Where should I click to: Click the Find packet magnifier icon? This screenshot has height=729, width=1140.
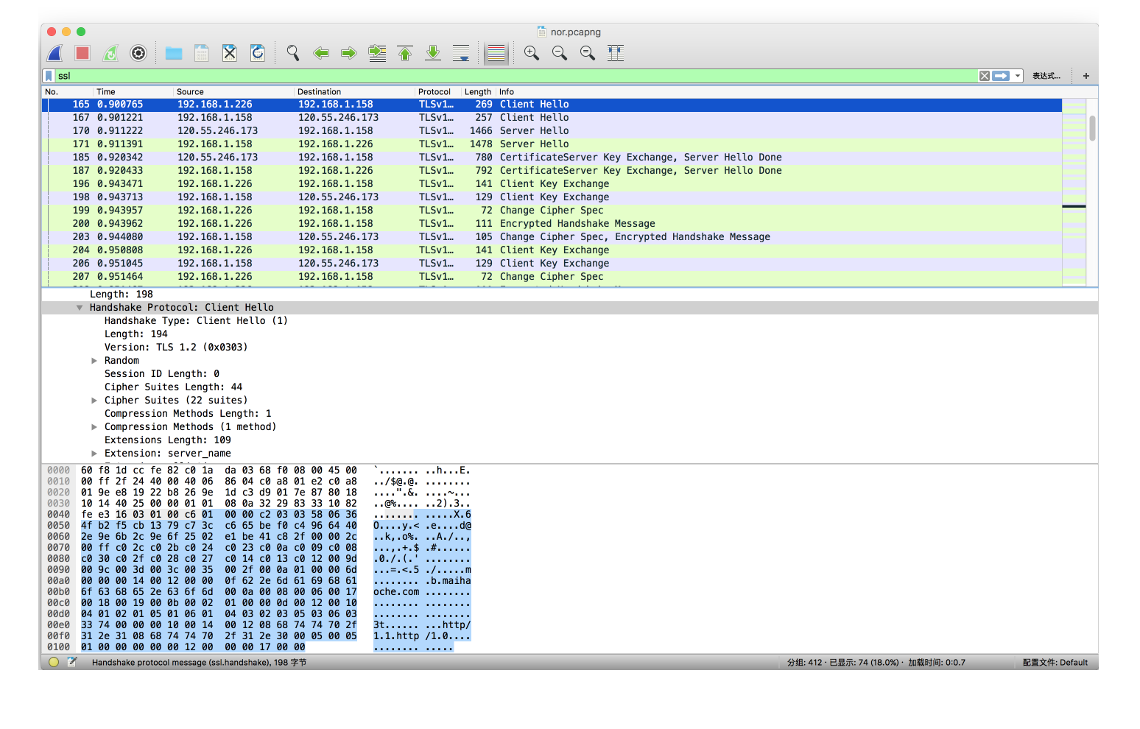293,53
